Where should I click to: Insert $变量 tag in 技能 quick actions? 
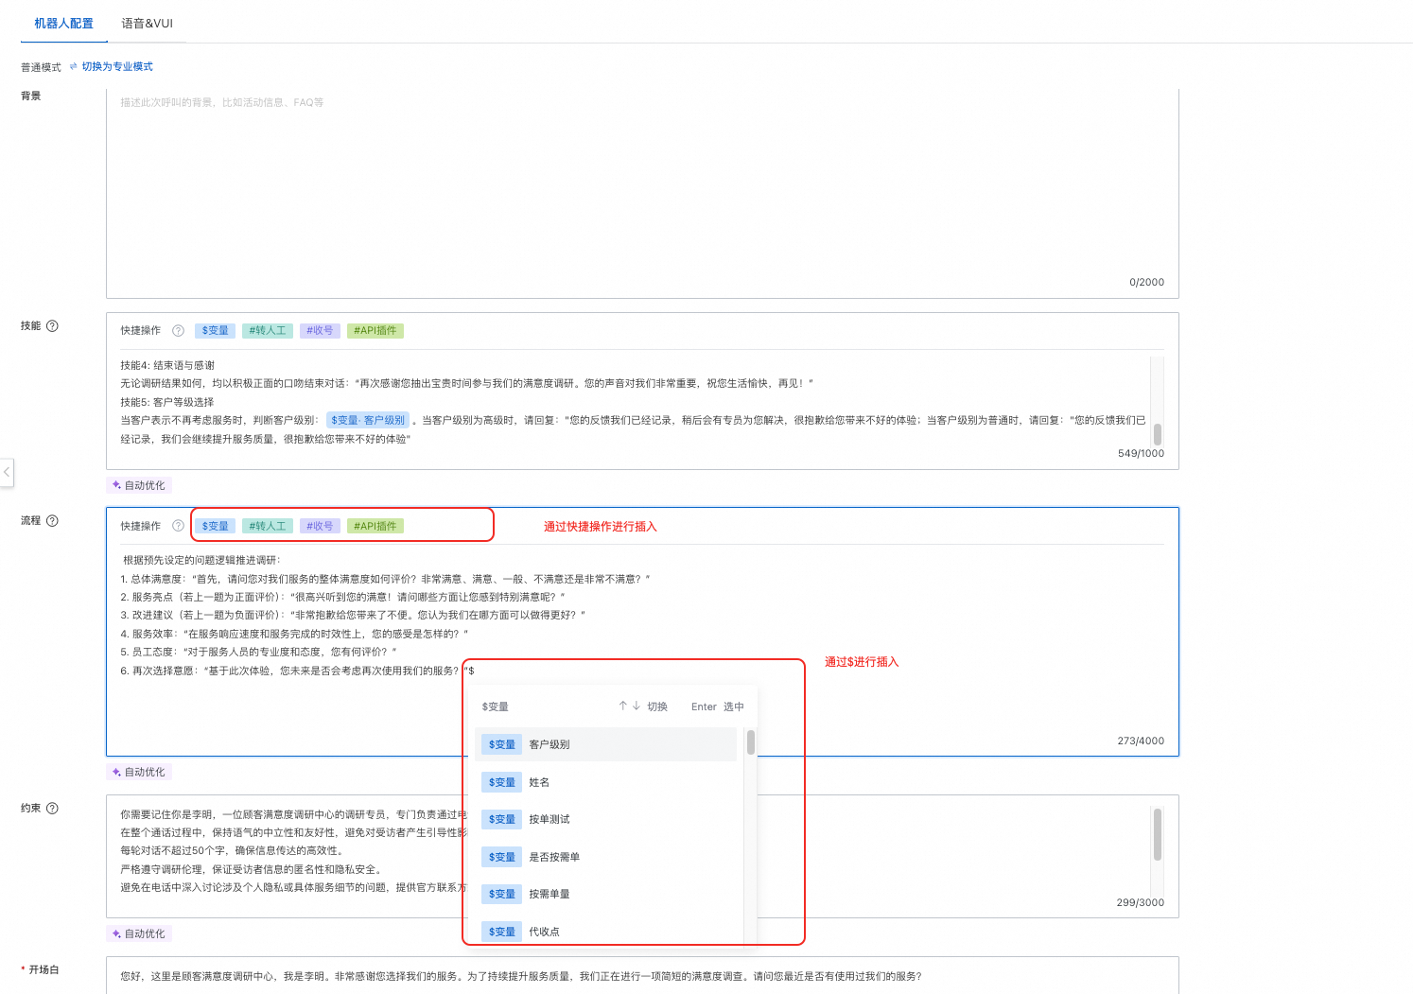coord(215,331)
